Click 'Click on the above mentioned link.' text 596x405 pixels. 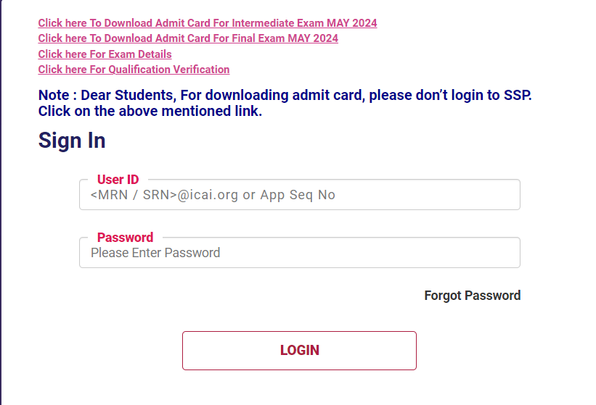(150, 112)
